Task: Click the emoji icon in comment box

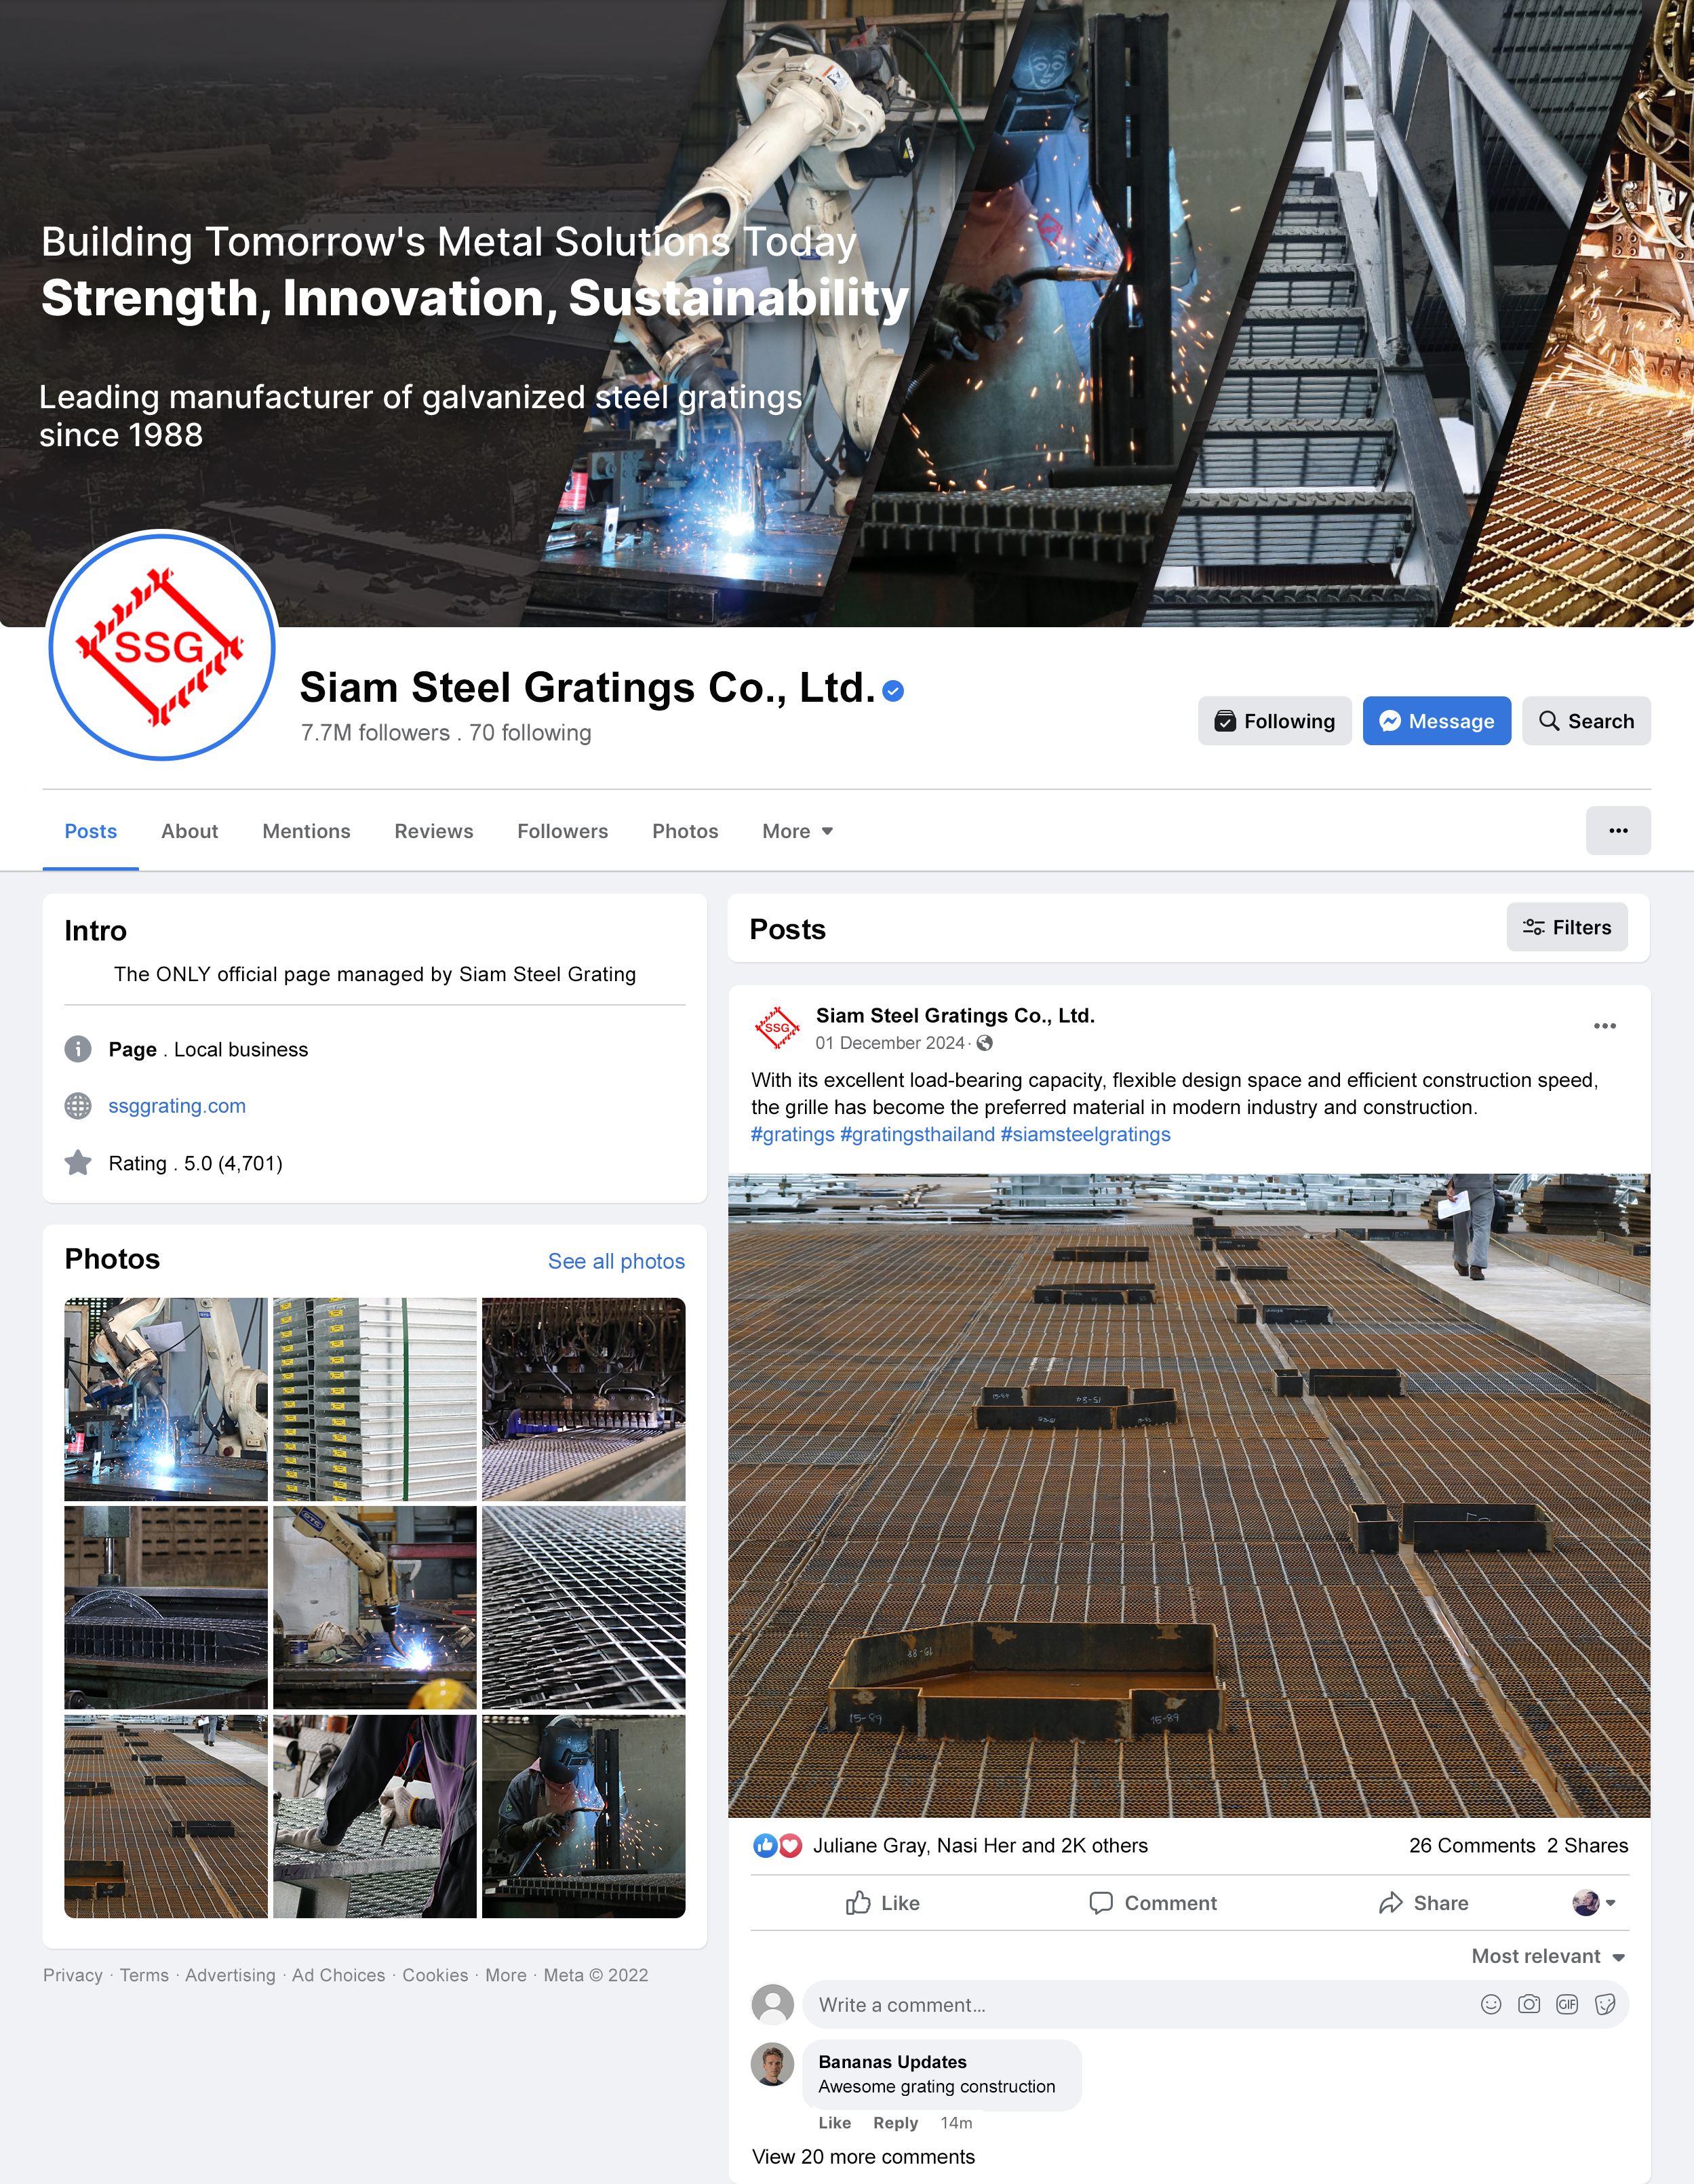Action: pyautogui.click(x=1491, y=2004)
